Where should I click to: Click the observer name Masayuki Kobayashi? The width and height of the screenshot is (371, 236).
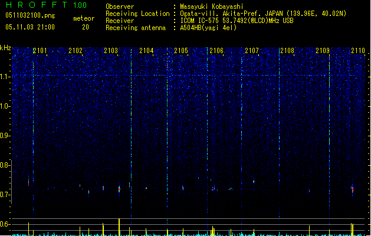click(x=212, y=6)
